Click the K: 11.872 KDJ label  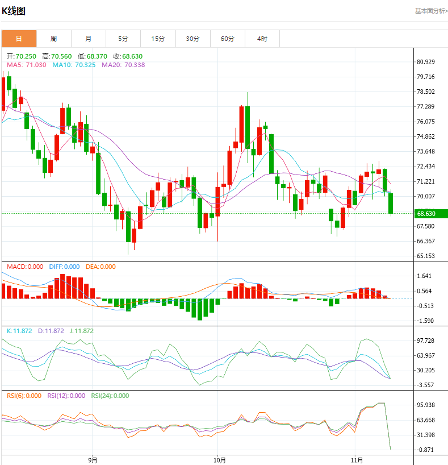19,331
